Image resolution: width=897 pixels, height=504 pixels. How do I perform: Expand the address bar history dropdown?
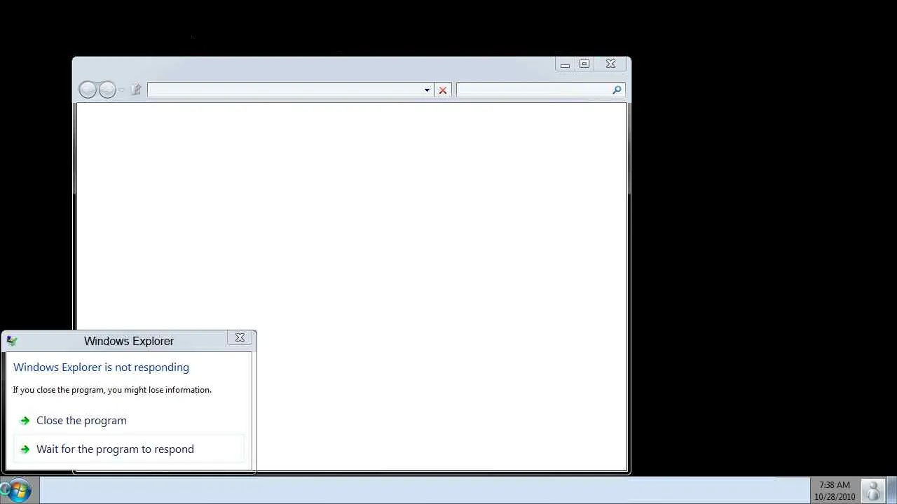tap(427, 90)
